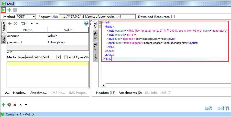231x117 pixels.
Task: Configure assertion with gear icon
Action: [9, 105]
